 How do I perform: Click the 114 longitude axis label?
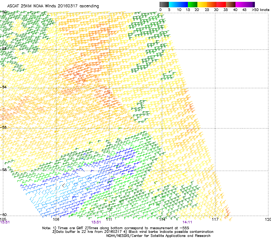pyautogui.click(x=162, y=219)
